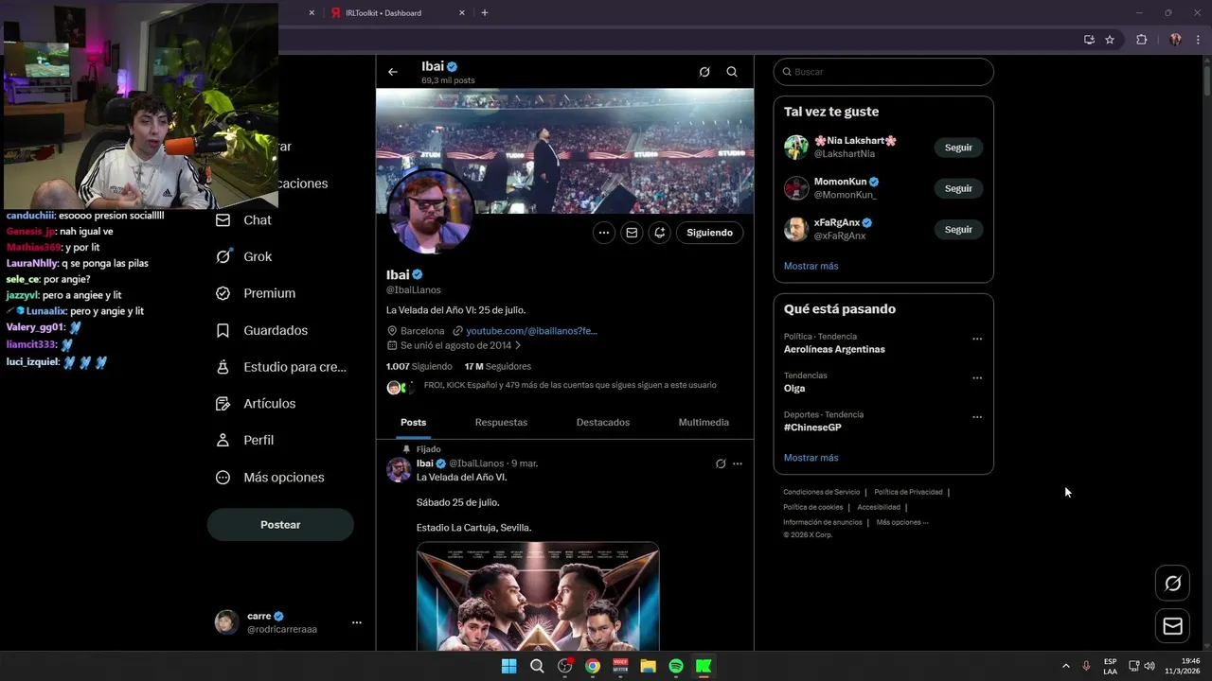Open Spotify from taskbar

tap(676, 666)
